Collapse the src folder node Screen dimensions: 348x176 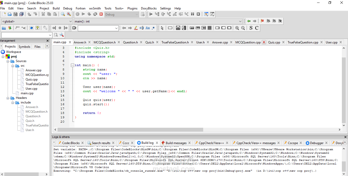pyautogui.click(x=12, y=66)
